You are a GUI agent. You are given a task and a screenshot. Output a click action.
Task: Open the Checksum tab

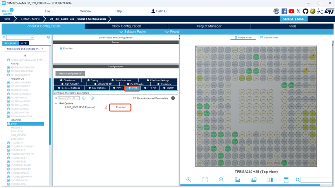coord(67,80)
